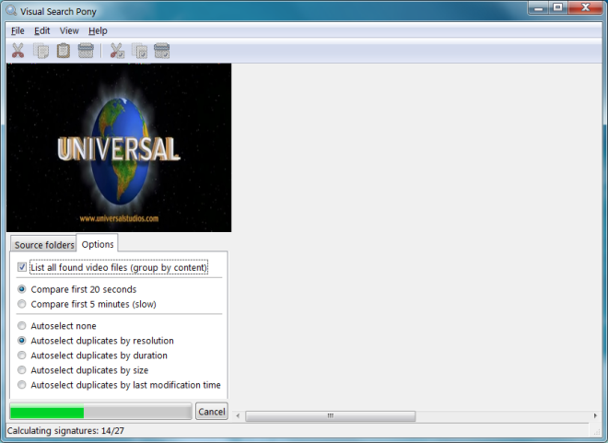Click Copy checked items toolbar icon
Viewport: 608px width, 443px height.
point(140,51)
